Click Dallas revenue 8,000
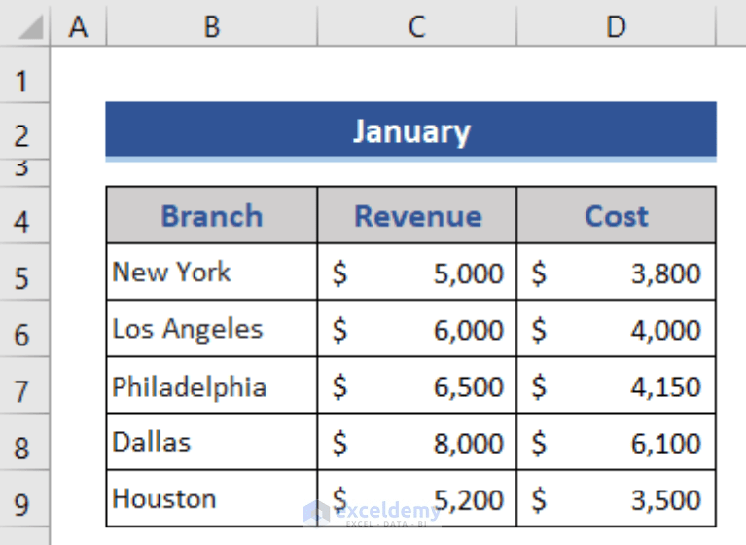 417,442
